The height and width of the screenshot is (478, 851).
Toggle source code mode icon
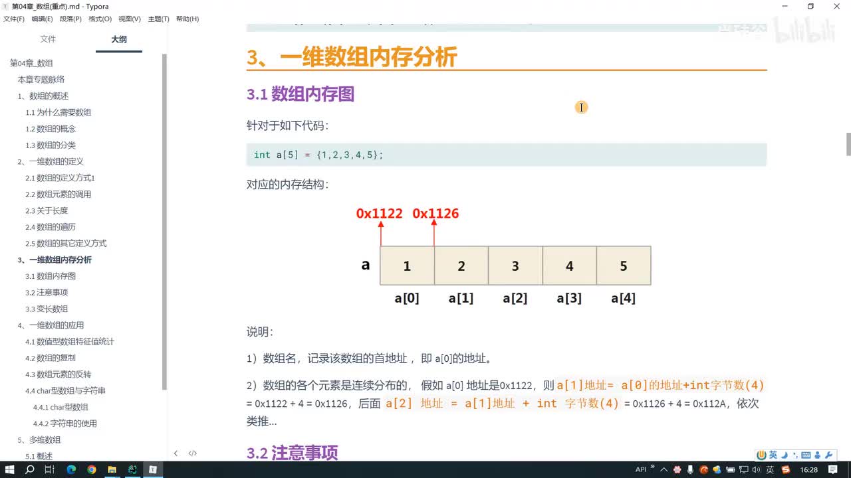[x=193, y=453]
